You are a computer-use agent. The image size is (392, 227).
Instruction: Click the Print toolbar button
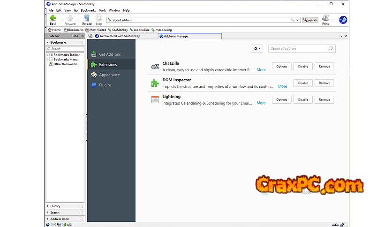[x=325, y=20]
